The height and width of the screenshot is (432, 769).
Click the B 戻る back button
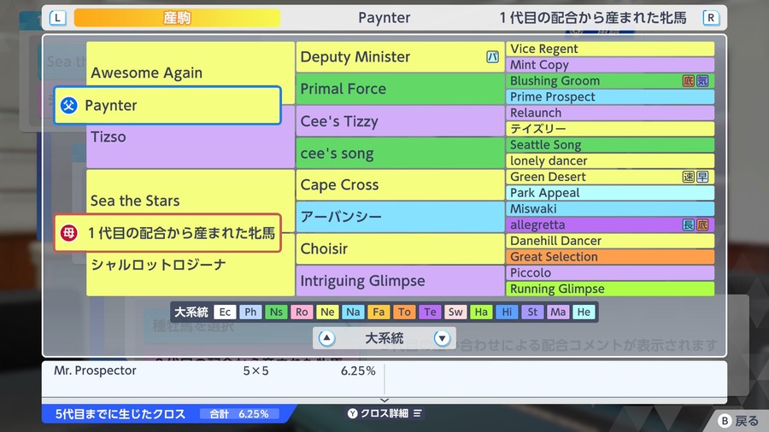pos(738,421)
